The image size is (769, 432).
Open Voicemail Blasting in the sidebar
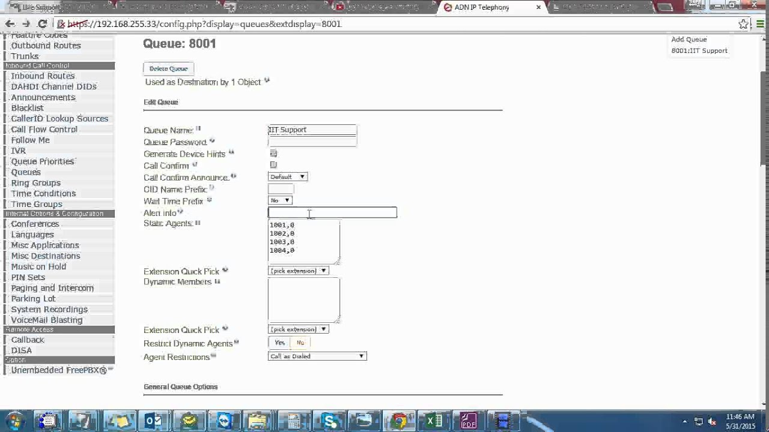(x=47, y=320)
